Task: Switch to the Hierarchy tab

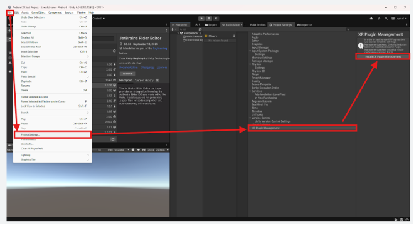Action: tap(180, 25)
